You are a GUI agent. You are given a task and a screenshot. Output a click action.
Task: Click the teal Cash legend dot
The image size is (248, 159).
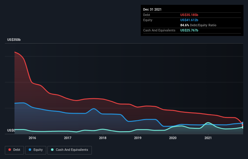[52, 150]
